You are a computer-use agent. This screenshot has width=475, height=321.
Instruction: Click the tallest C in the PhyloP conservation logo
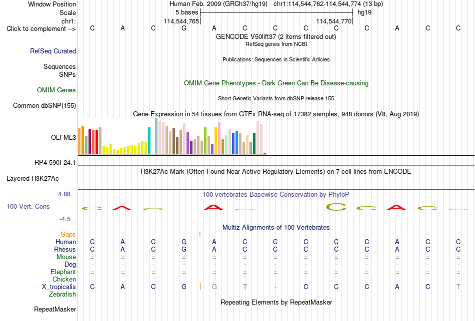336,207
